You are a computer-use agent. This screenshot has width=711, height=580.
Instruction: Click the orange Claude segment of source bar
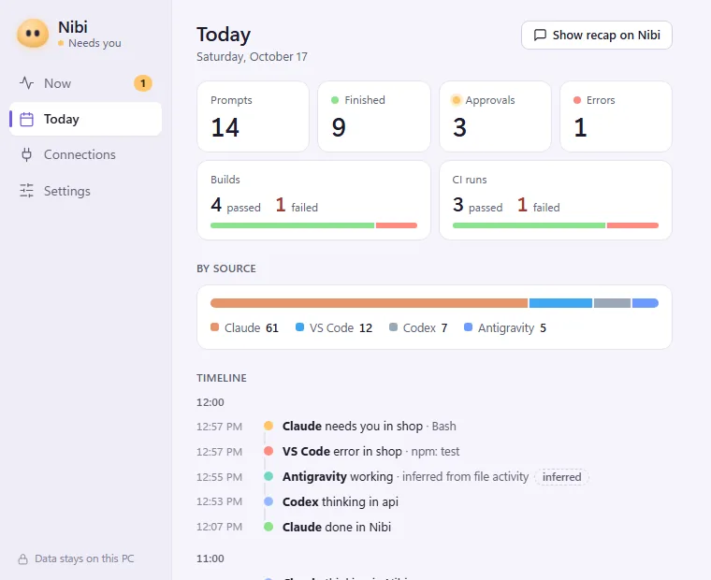click(x=370, y=303)
